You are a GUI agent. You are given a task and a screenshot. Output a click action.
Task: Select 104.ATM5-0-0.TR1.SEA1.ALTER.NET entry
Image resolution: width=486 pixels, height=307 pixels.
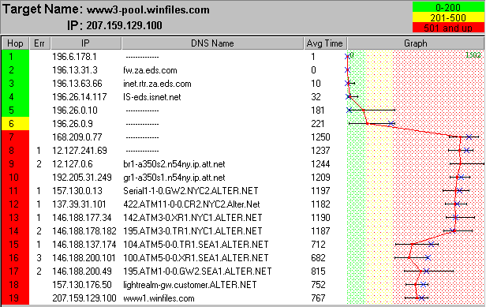coord(196,245)
